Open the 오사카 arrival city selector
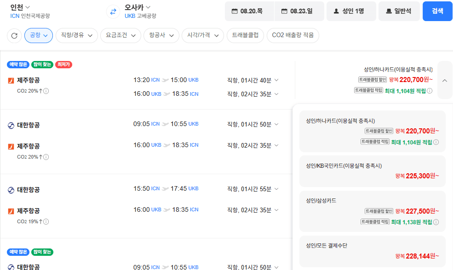The image size is (453, 270). pos(138,7)
